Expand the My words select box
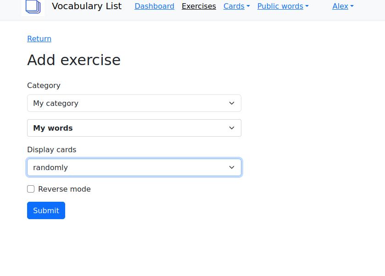The width and height of the screenshot is (385, 276). click(x=128, y=128)
